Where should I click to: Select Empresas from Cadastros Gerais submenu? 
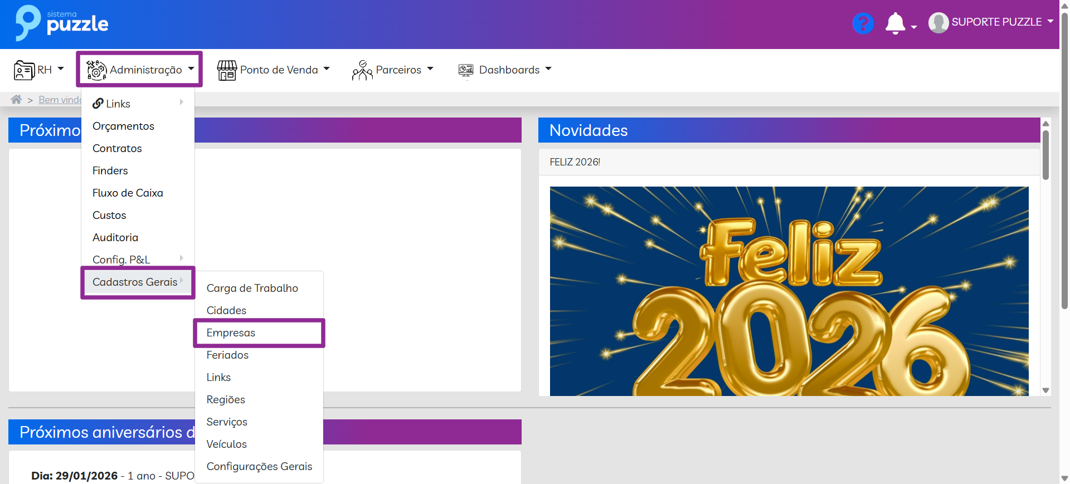point(231,333)
